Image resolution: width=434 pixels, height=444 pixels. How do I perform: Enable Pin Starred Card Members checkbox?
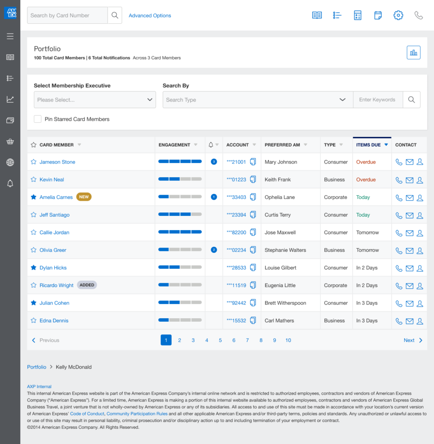tap(38, 119)
